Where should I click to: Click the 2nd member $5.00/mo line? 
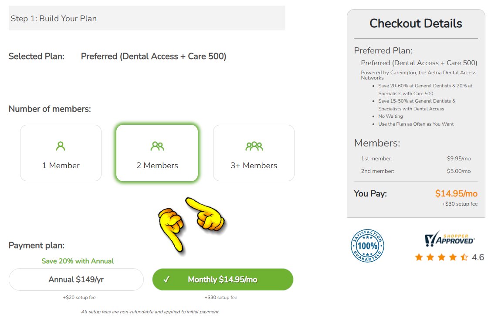pos(416,171)
